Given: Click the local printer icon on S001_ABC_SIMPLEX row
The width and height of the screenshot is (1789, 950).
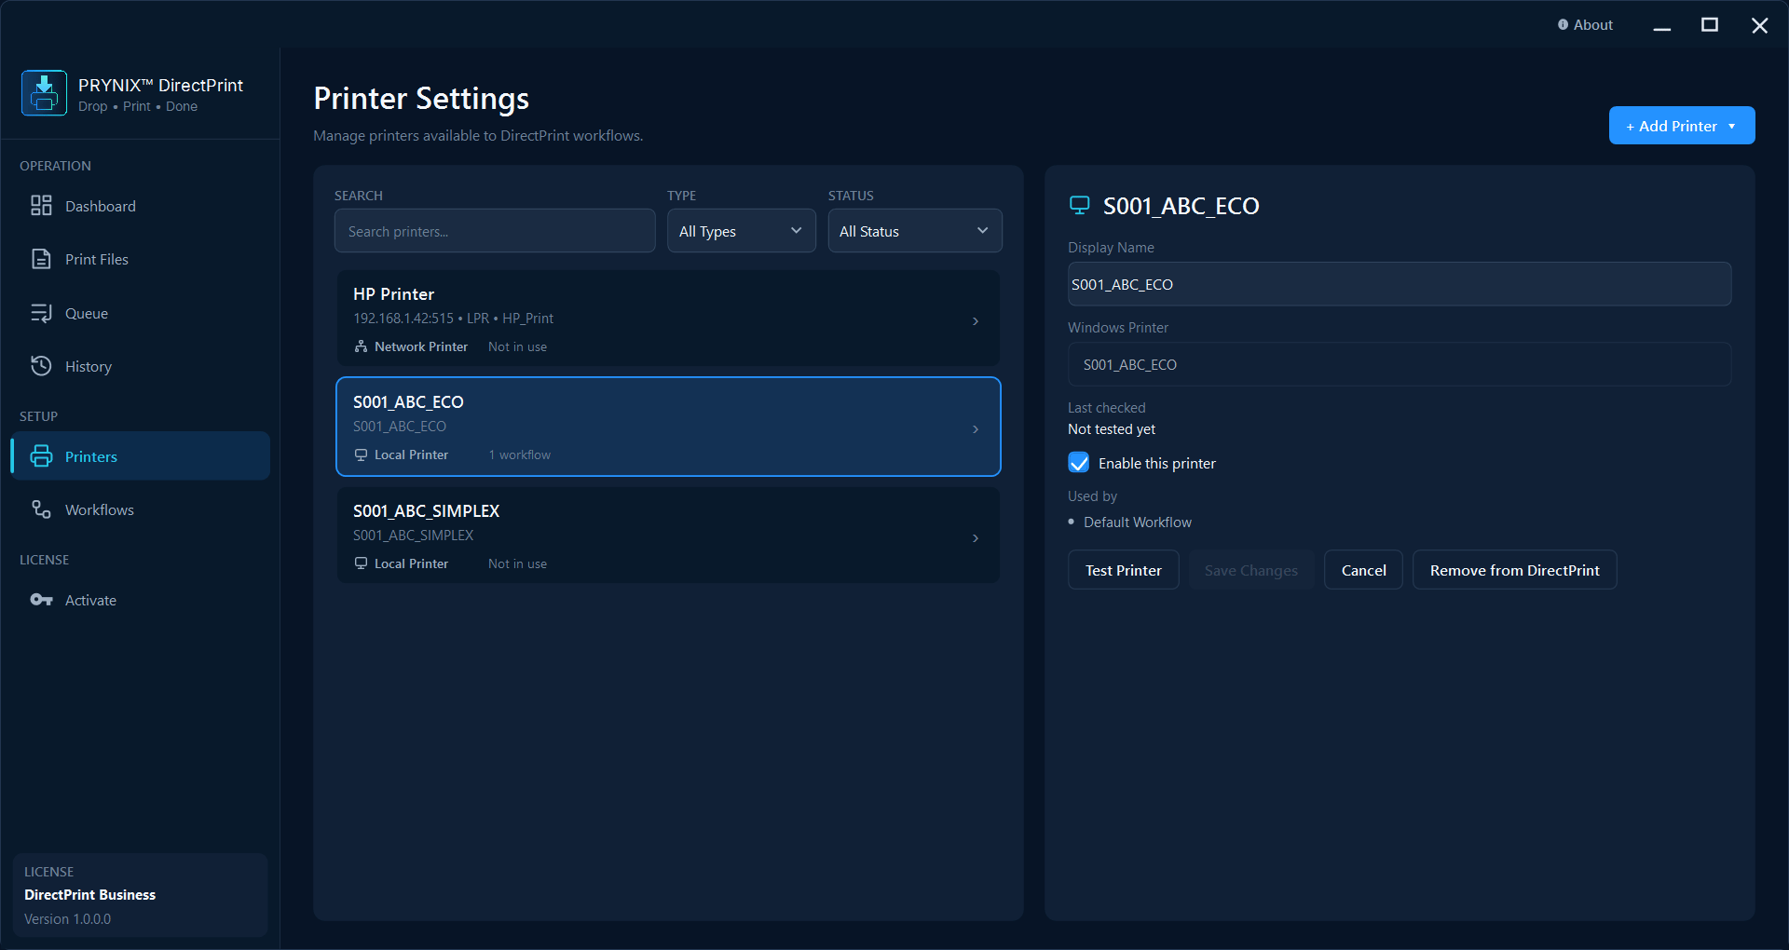Looking at the screenshot, I should [x=361, y=563].
